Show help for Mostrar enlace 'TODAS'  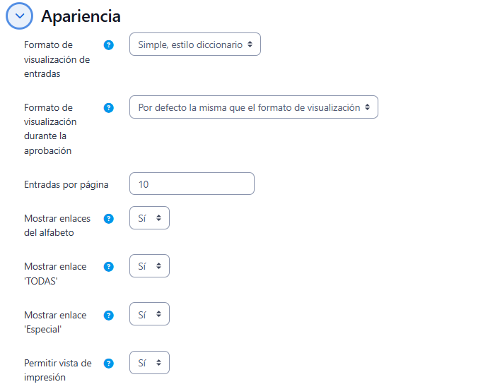pos(108,267)
